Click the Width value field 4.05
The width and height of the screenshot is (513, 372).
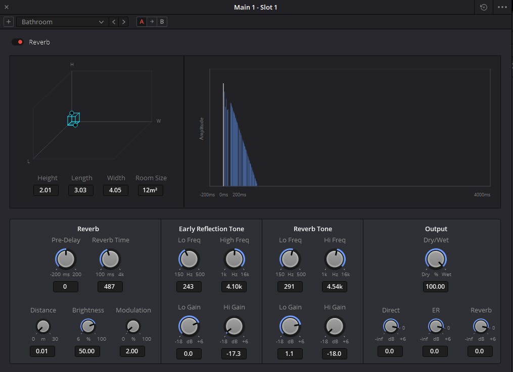(116, 190)
